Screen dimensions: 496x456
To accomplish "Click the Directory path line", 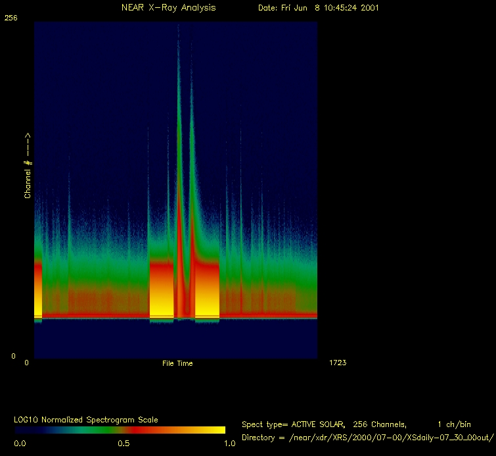I will coord(367,438).
